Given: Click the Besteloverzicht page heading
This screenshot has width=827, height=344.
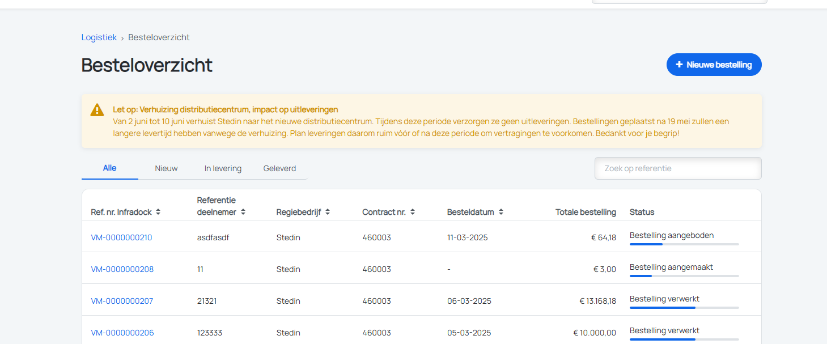Looking at the screenshot, I should (x=147, y=65).
